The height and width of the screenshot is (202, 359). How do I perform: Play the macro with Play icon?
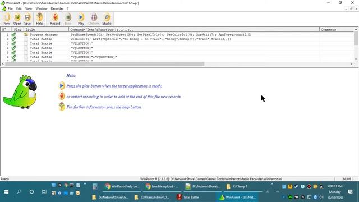[81, 19]
